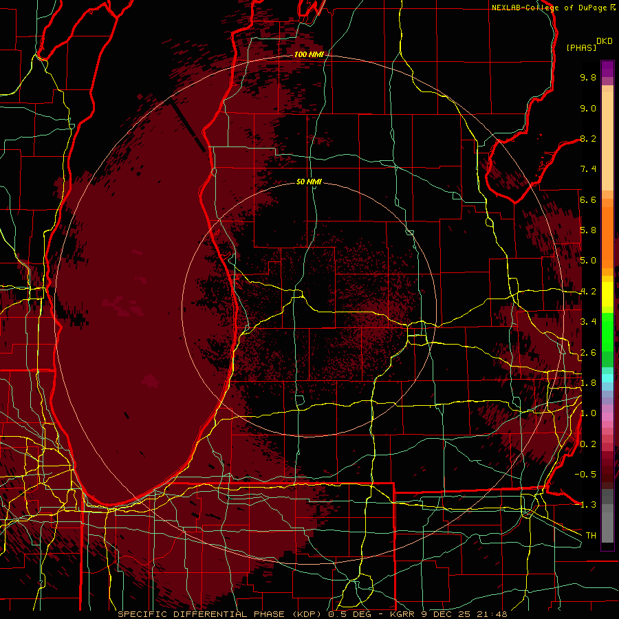The width and height of the screenshot is (619, 619).
Task: Pick the bright green band on the color bar
Action: tap(607, 332)
